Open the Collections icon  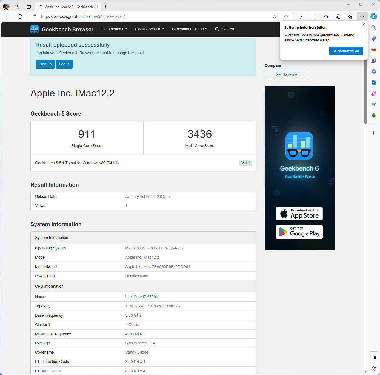click(338, 16)
